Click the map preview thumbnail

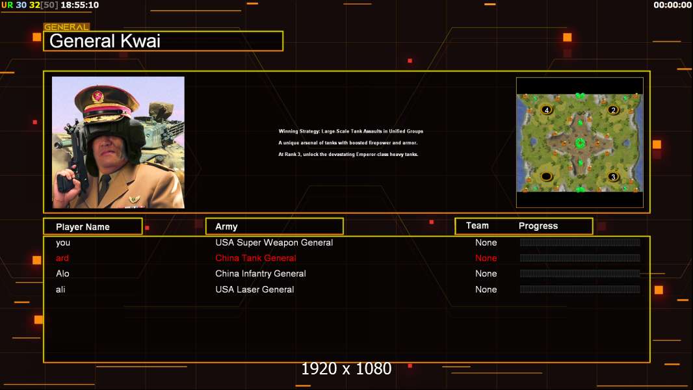pos(580,142)
